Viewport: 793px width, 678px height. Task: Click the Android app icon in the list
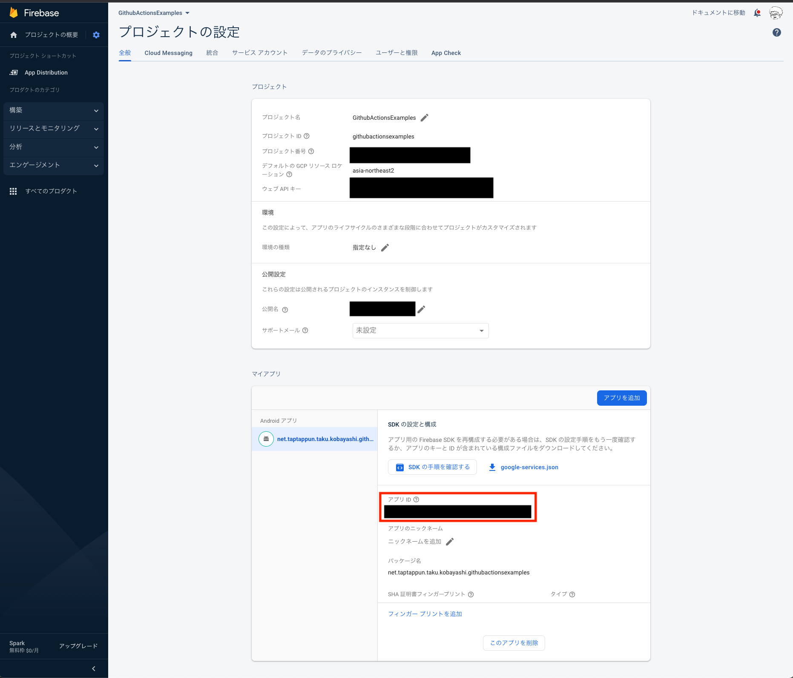(266, 439)
